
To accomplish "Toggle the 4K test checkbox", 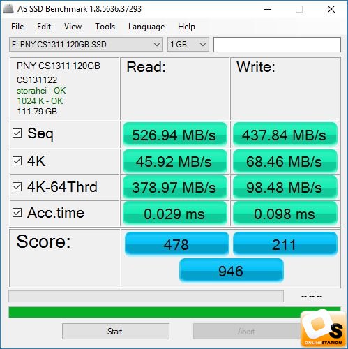I will pyautogui.click(x=17, y=161).
